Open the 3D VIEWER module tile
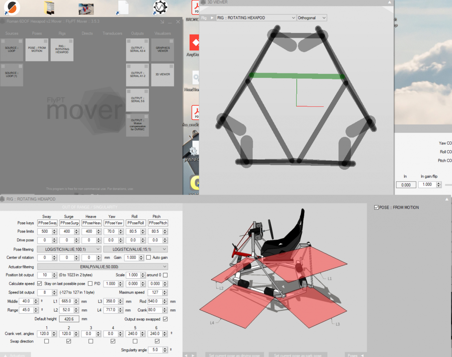452x357 pixels. (x=163, y=75)
